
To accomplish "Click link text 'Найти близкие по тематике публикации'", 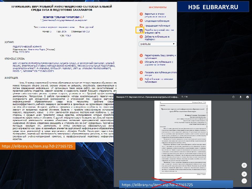I will [x=159, y=80].
